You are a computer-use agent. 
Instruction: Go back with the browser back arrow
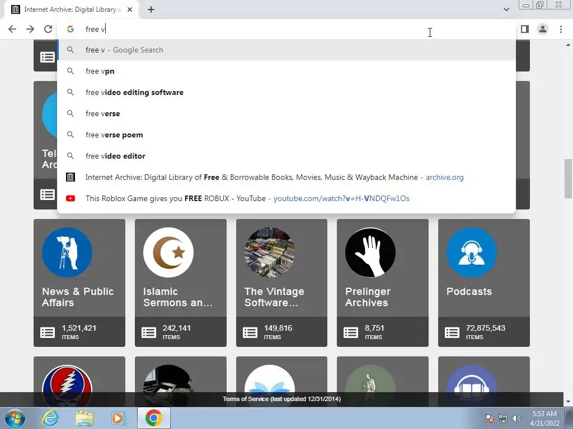coord(12,29)
